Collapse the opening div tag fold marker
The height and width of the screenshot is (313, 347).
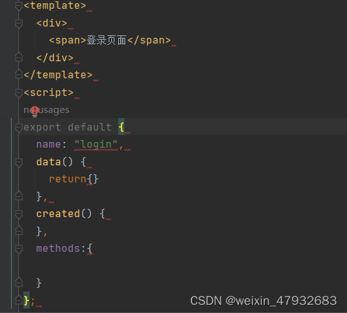click(19, 23)
